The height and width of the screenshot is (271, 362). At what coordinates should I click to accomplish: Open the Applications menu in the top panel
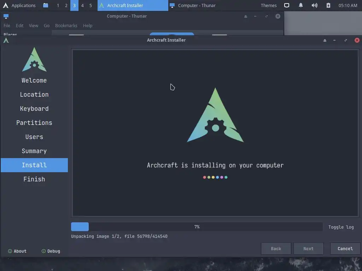click(19, 5)
